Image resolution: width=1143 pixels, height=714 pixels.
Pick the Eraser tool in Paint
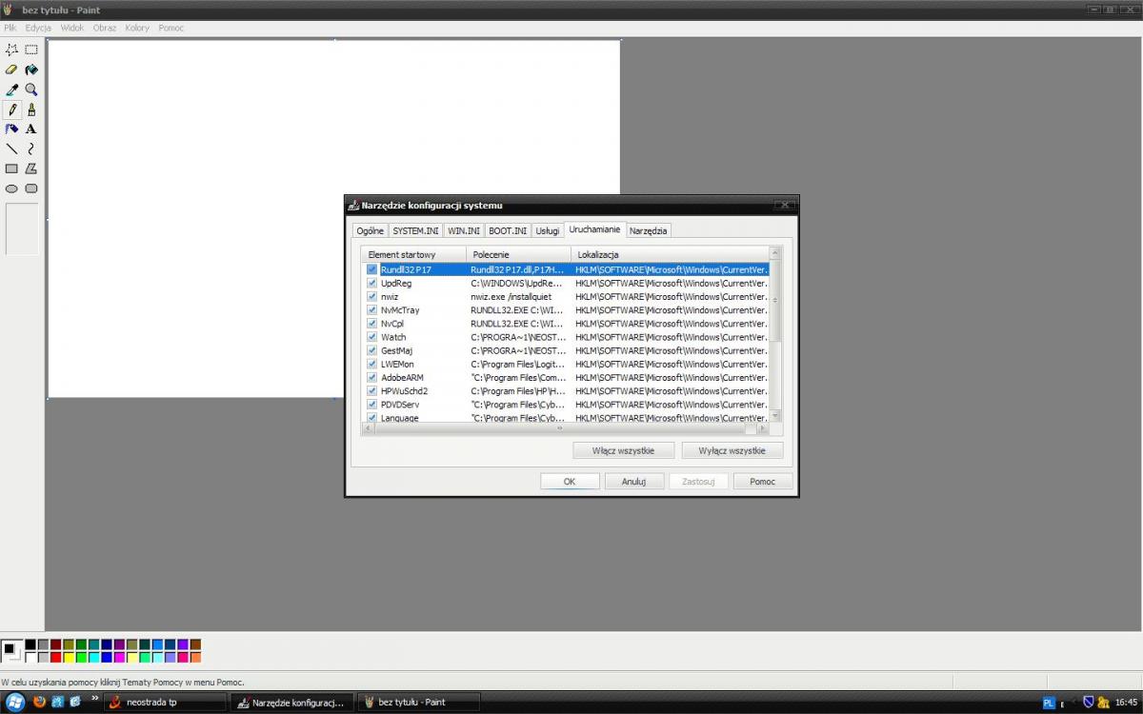click(11, 69)
